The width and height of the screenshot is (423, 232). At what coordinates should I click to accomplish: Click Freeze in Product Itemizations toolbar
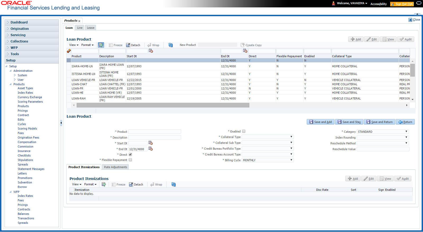[x=118, y=184]
